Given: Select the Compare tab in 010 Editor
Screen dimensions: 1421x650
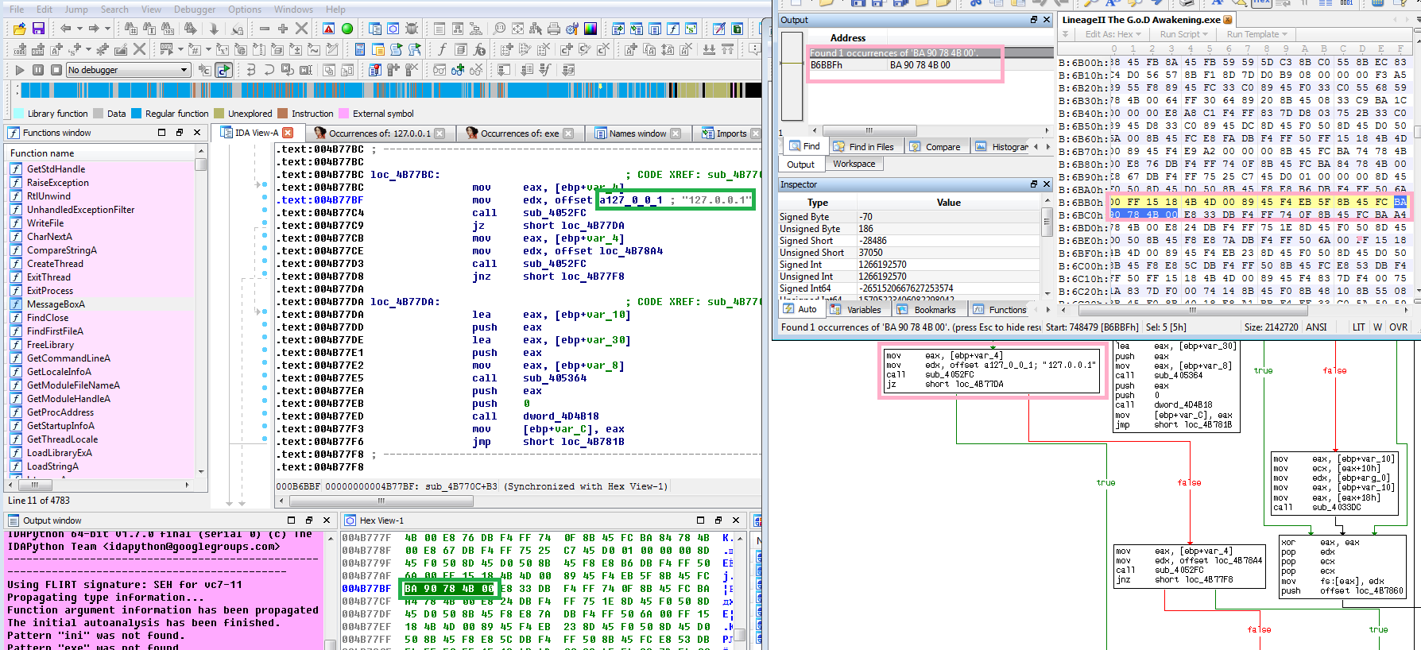Looking at the screenshot, I should (x=935, y=146).
